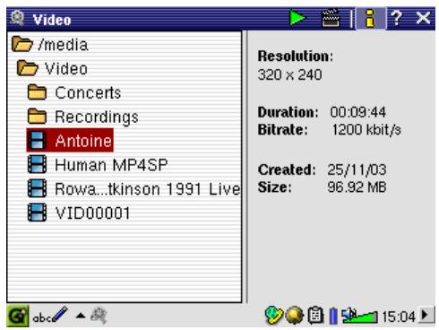This screenshot has width=439, height=330.
Task: Open the clipboard tray icon
Action: coord(315,316)
